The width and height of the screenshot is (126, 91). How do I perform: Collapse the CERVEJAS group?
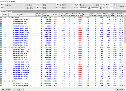point(9,81)
